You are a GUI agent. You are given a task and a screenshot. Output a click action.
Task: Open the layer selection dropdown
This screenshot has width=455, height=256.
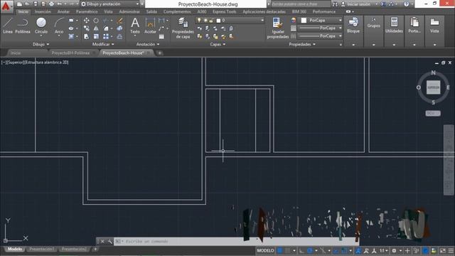click(x=230, y=21)
